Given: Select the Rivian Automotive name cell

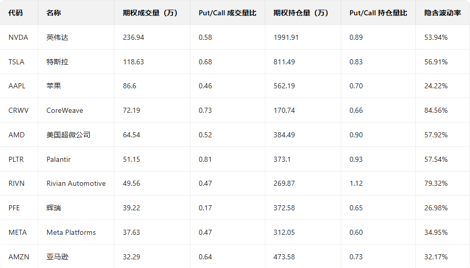Looking at the screenshot, I should click(76, 183).
